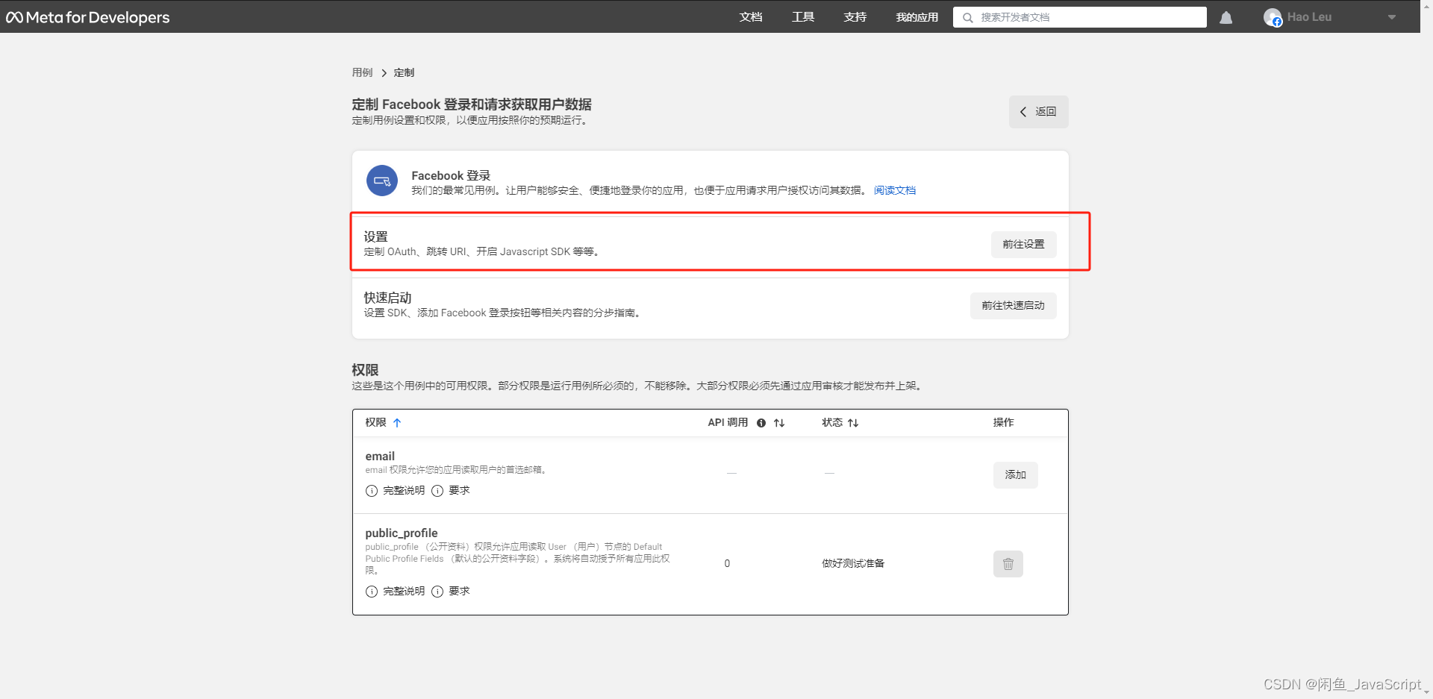Click the 用例 breadcrumb link
The image size is (1433, 699).
click(x=362, y=72)
